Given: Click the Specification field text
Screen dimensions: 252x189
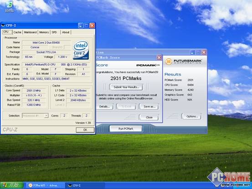Looking at the screenshot, I should click(x=56, y=64).
